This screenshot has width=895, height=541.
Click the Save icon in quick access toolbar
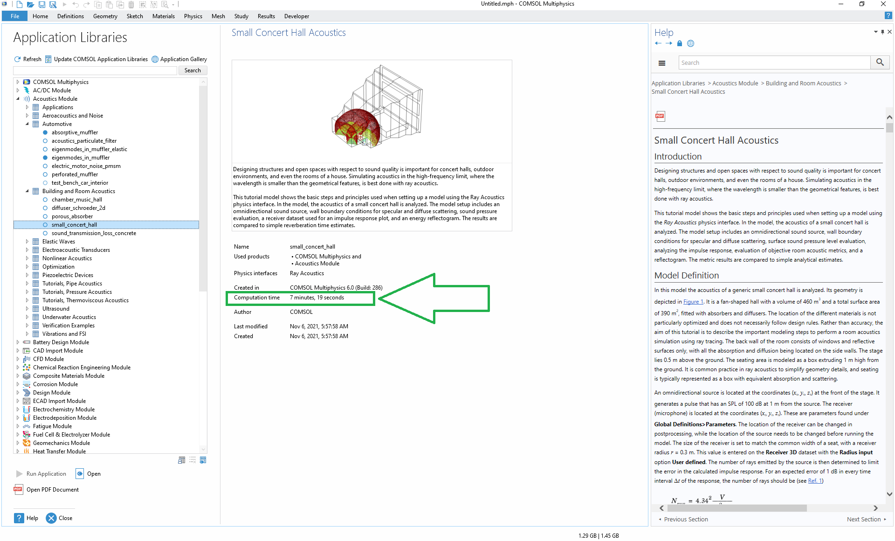coord(42,5)
